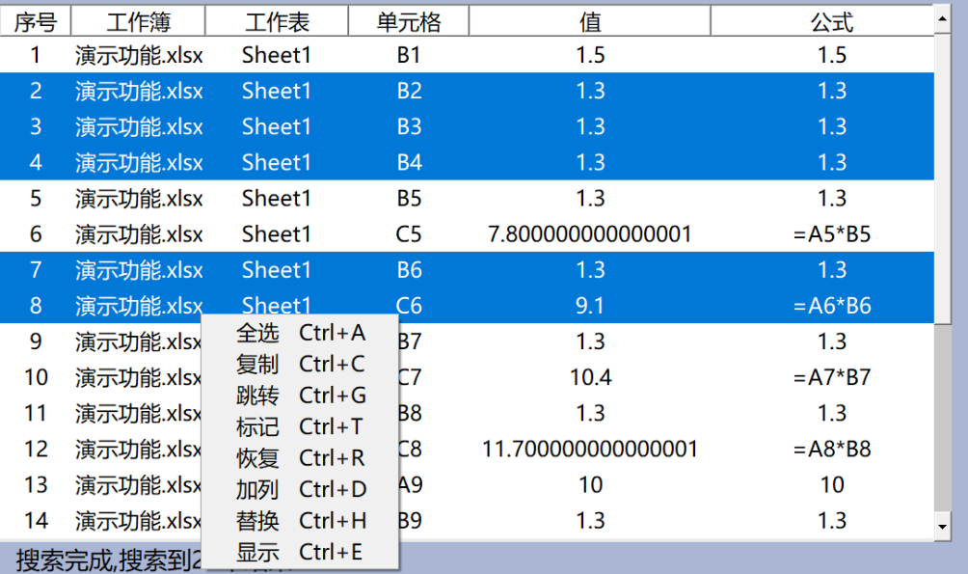Select 复制 Ctrl+C menu entry
The image size is (968, 574).
[300, 365]
